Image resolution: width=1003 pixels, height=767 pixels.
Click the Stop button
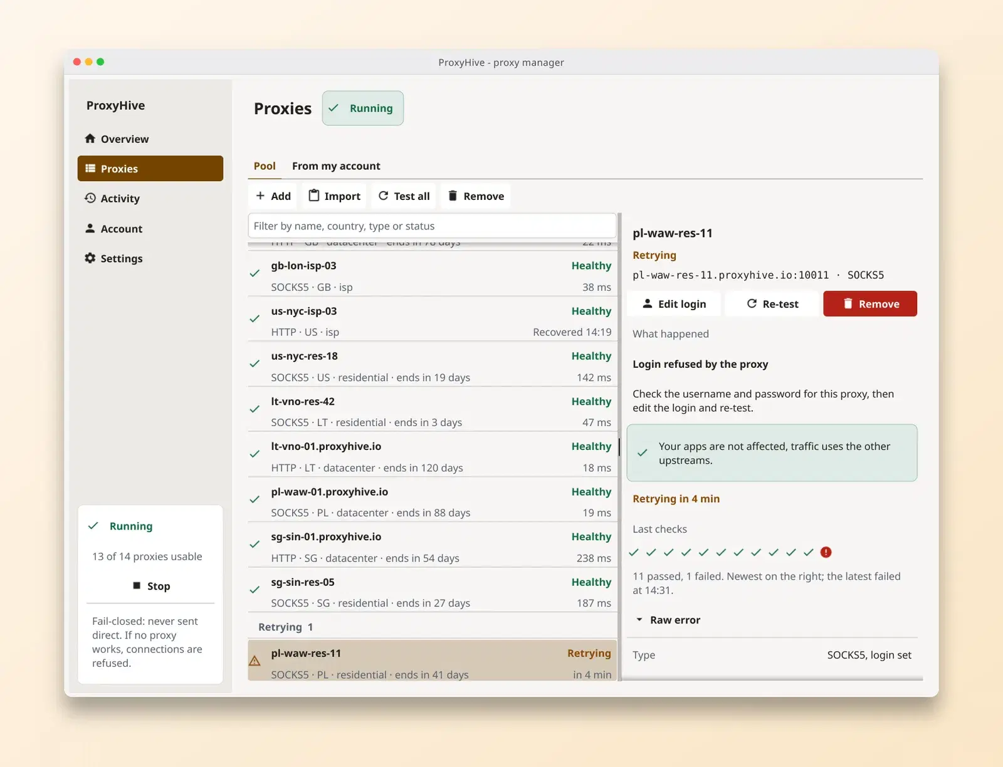click(150, 586)
